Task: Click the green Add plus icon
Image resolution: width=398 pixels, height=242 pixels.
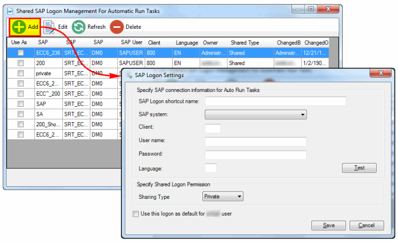Action: [x=19, y=27]
